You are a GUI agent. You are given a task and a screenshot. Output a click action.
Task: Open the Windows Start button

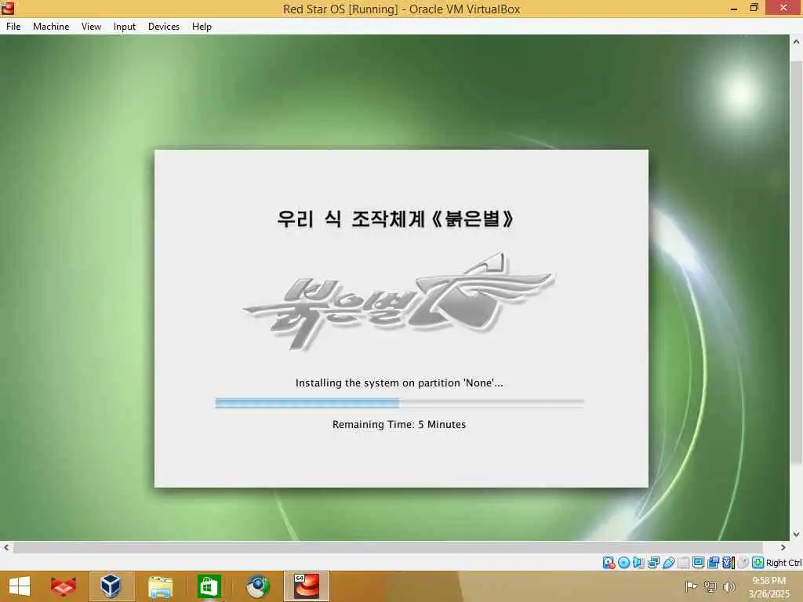click(20, 586)
